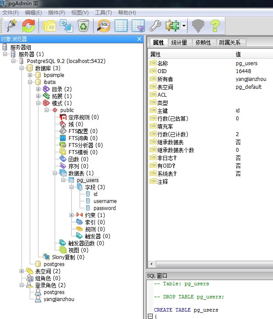
Task: Collapse the 服务器 (1) node
Action: coord(5,54)
